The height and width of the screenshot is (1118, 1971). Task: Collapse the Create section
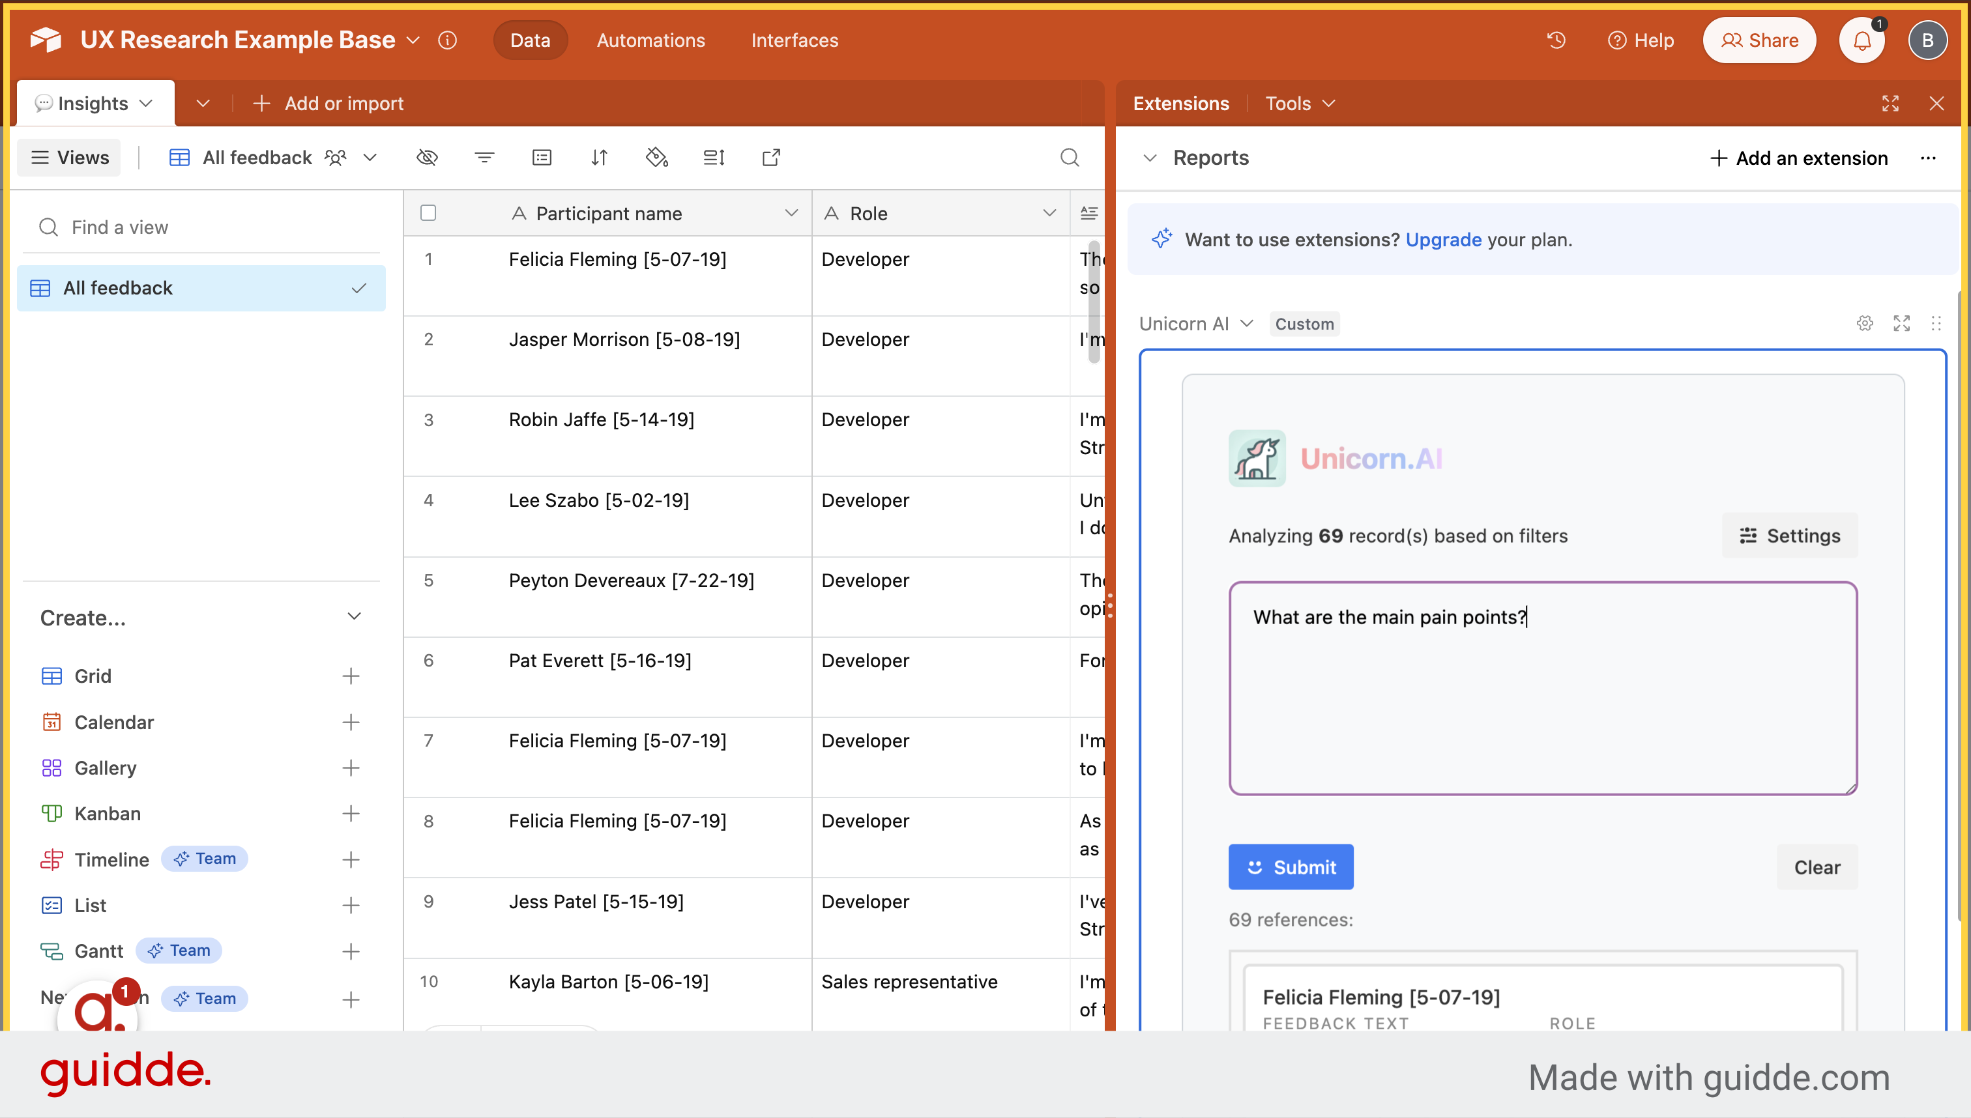[x=354, y=616]
